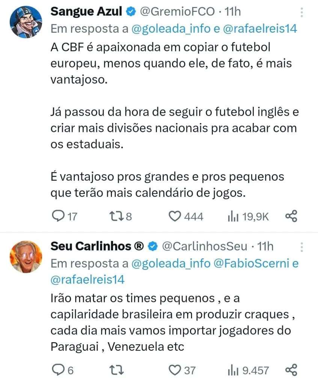This screenshot has height=384, width=318.
Task: Reply to Seu Carlinhos' tweet
Action: click(57, 370)
